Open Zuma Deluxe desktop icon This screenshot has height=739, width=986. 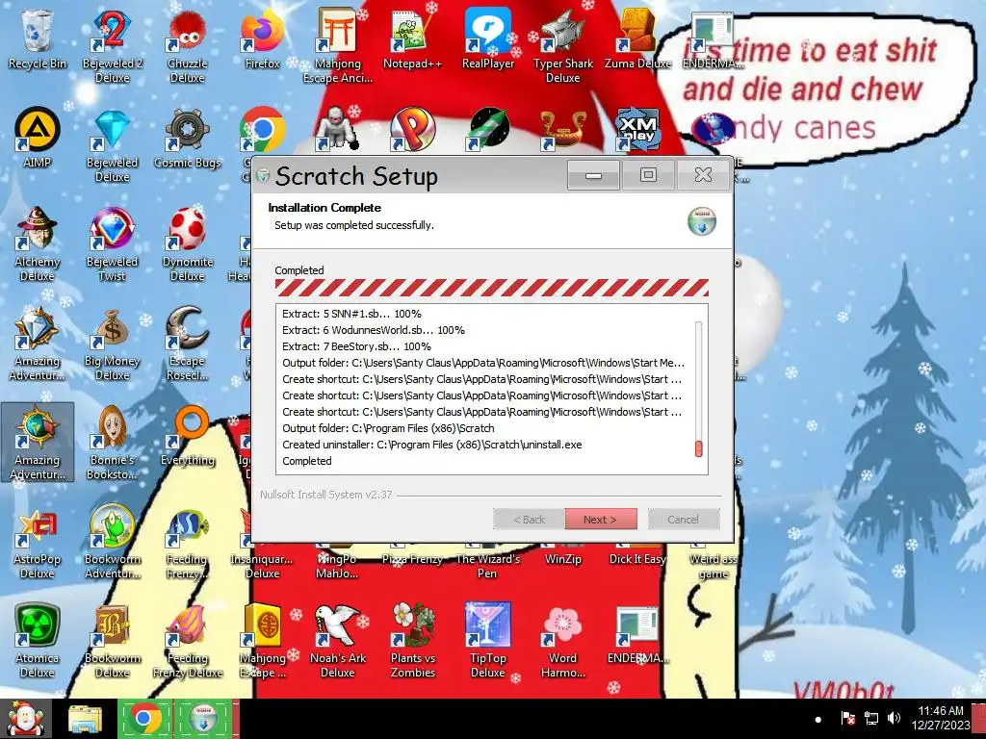(x=637, y=38)
